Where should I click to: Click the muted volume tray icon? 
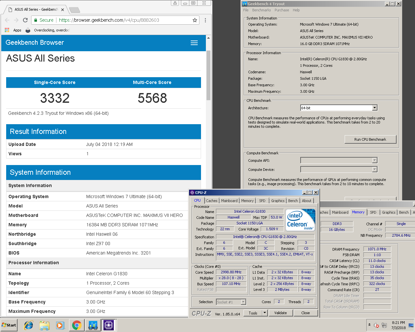click(376, 325)
